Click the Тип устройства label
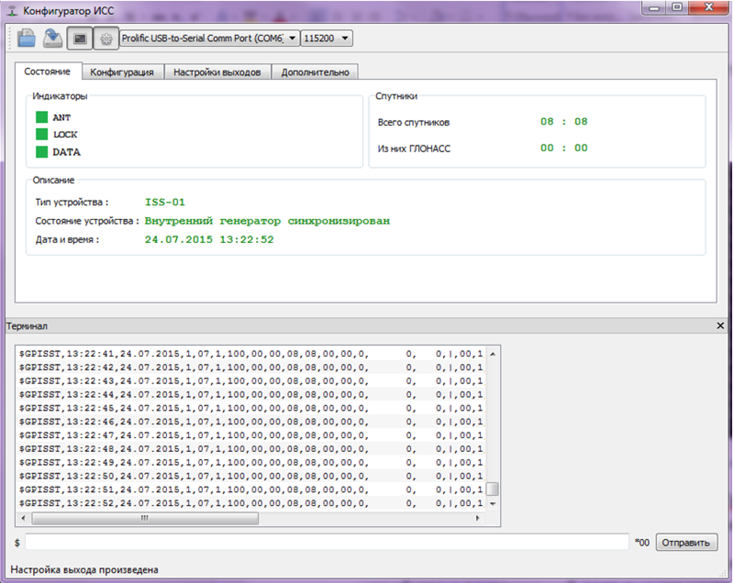The height and width of the screenshot is (583, 734). coord(72,202)
